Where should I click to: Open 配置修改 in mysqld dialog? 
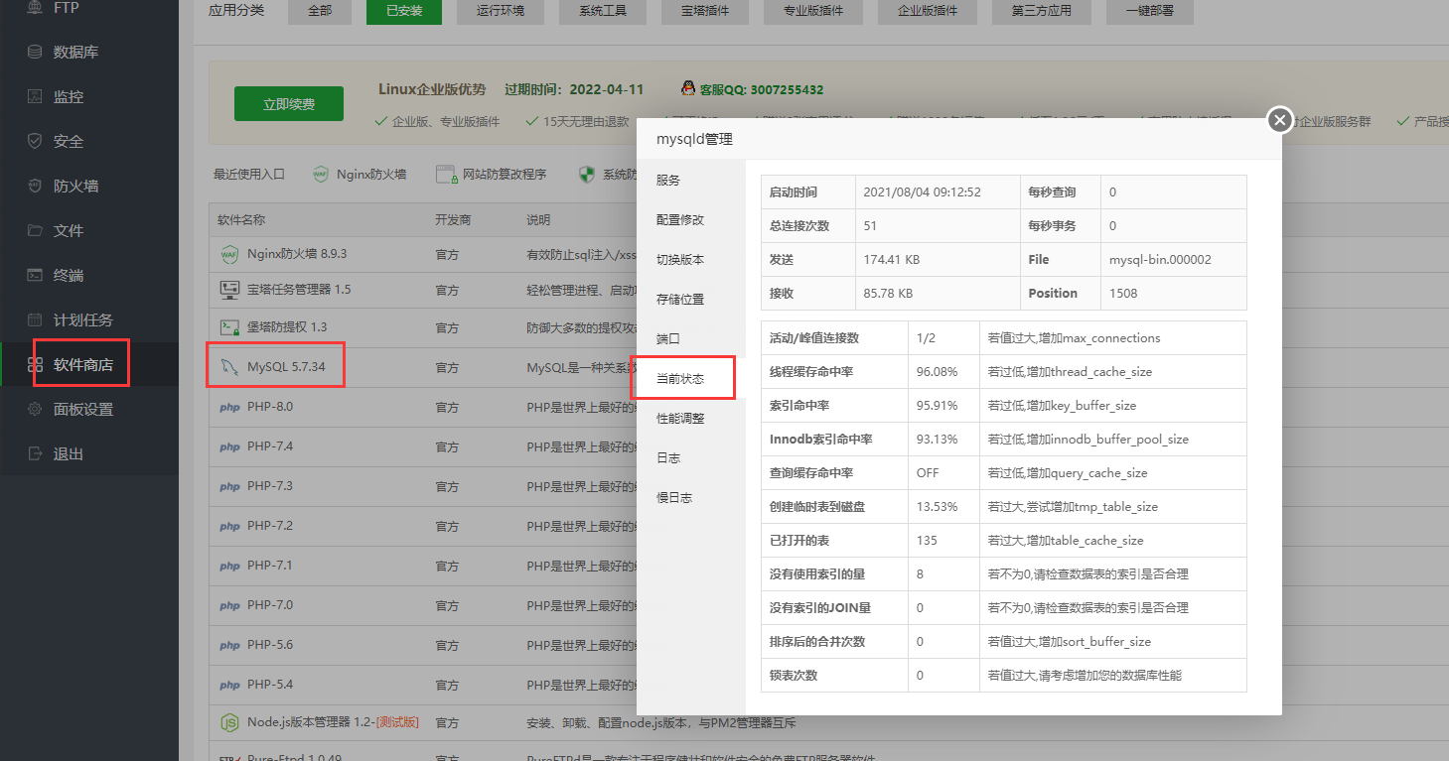(690, 220)
